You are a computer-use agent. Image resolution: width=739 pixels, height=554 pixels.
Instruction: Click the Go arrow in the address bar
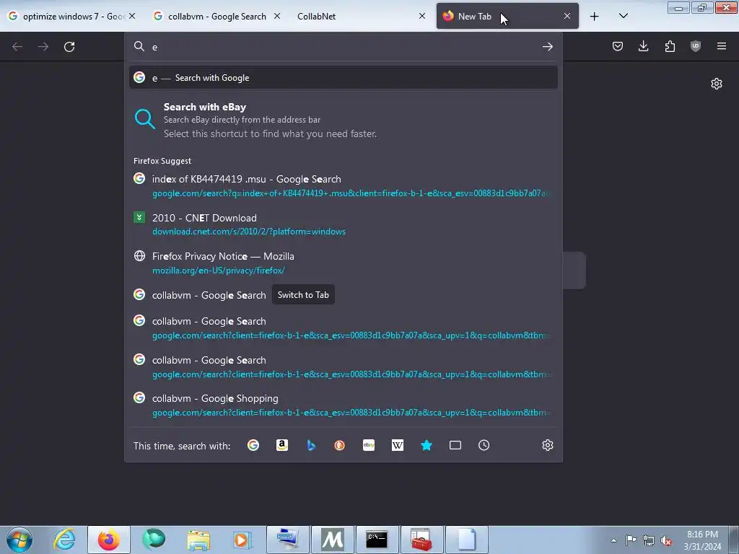pos(547,47)
